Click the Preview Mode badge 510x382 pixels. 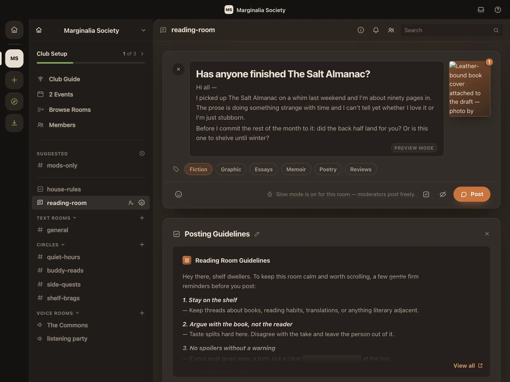(414, 148)
